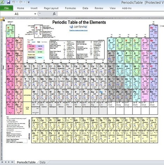
Task: Open the Name Box dropdown arrow
Action: (x=35, y=14)
